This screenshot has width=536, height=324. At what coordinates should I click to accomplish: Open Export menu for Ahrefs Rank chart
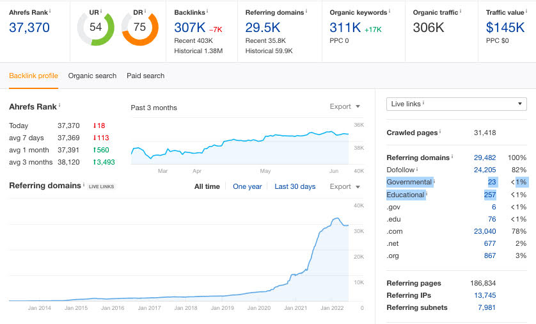[345, 106]
